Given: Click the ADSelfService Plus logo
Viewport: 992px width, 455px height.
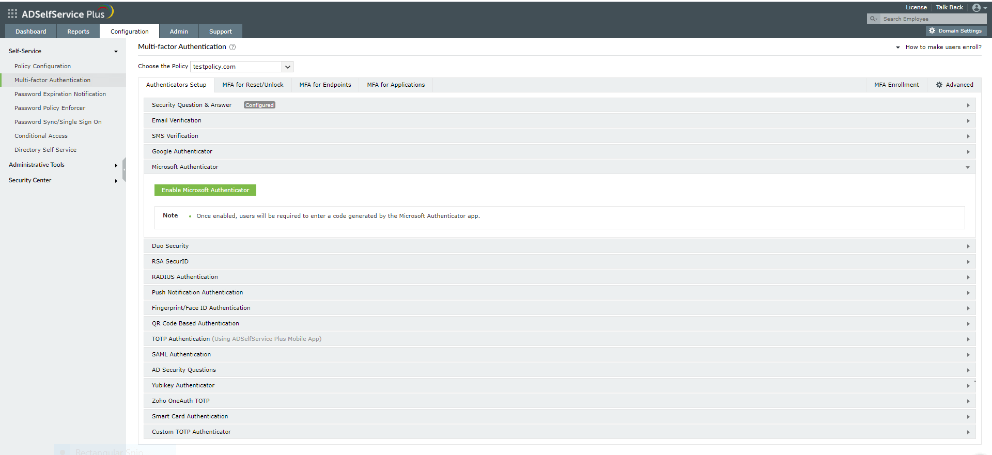Looking at the screenshot, I should click(x=68, y=13).
